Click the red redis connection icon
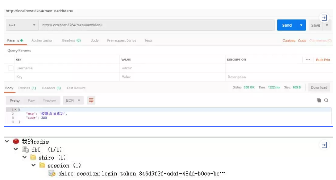This screenshot has width=336, height=180. (x=16, y=142)
